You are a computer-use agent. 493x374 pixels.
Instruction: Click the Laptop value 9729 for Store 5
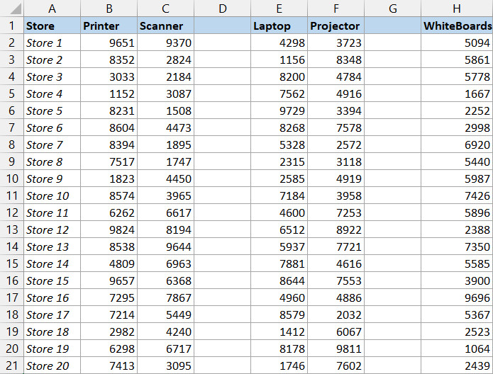click(279, 110)
